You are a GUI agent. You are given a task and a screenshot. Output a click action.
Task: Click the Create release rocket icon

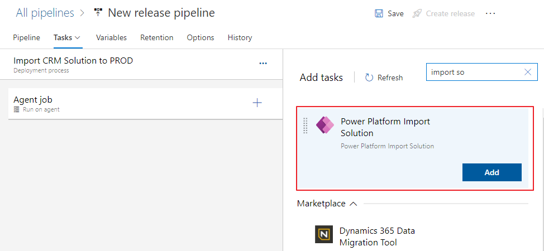click(x=417, y=13)
